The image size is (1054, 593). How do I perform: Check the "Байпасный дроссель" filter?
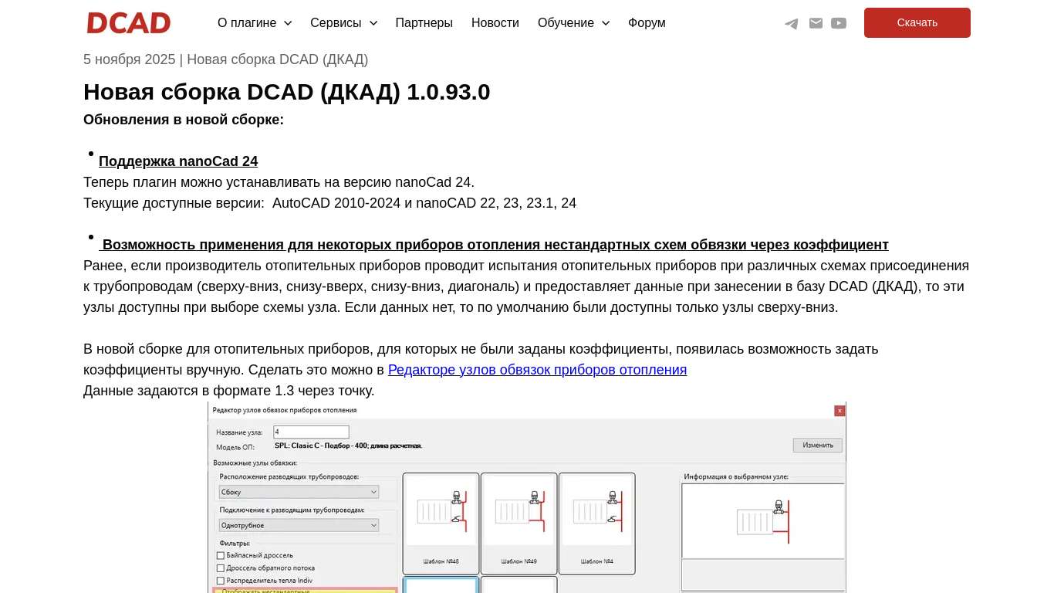(221, 556)
